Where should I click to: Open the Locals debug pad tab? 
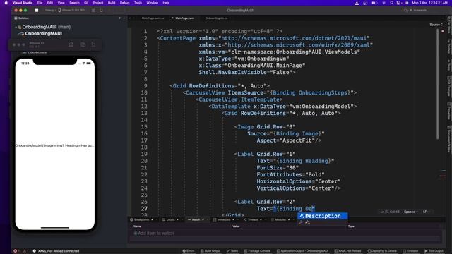(170, 219)
